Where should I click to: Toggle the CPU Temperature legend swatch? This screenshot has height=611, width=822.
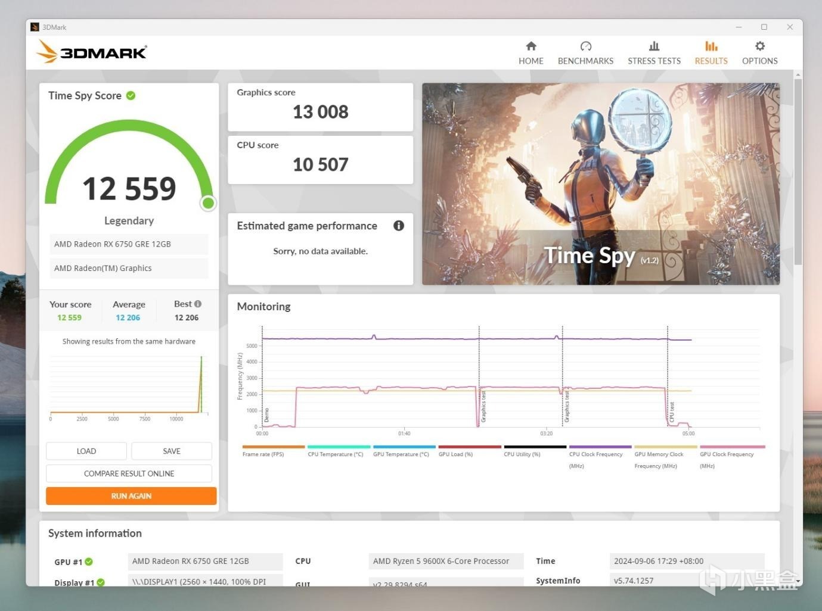(339, 447)
